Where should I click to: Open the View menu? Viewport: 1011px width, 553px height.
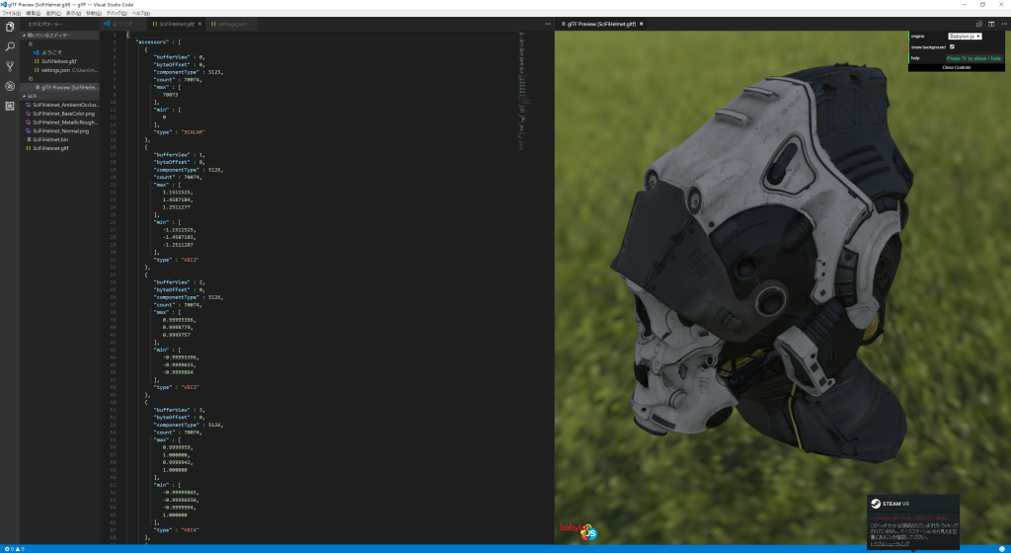[73, 13]
